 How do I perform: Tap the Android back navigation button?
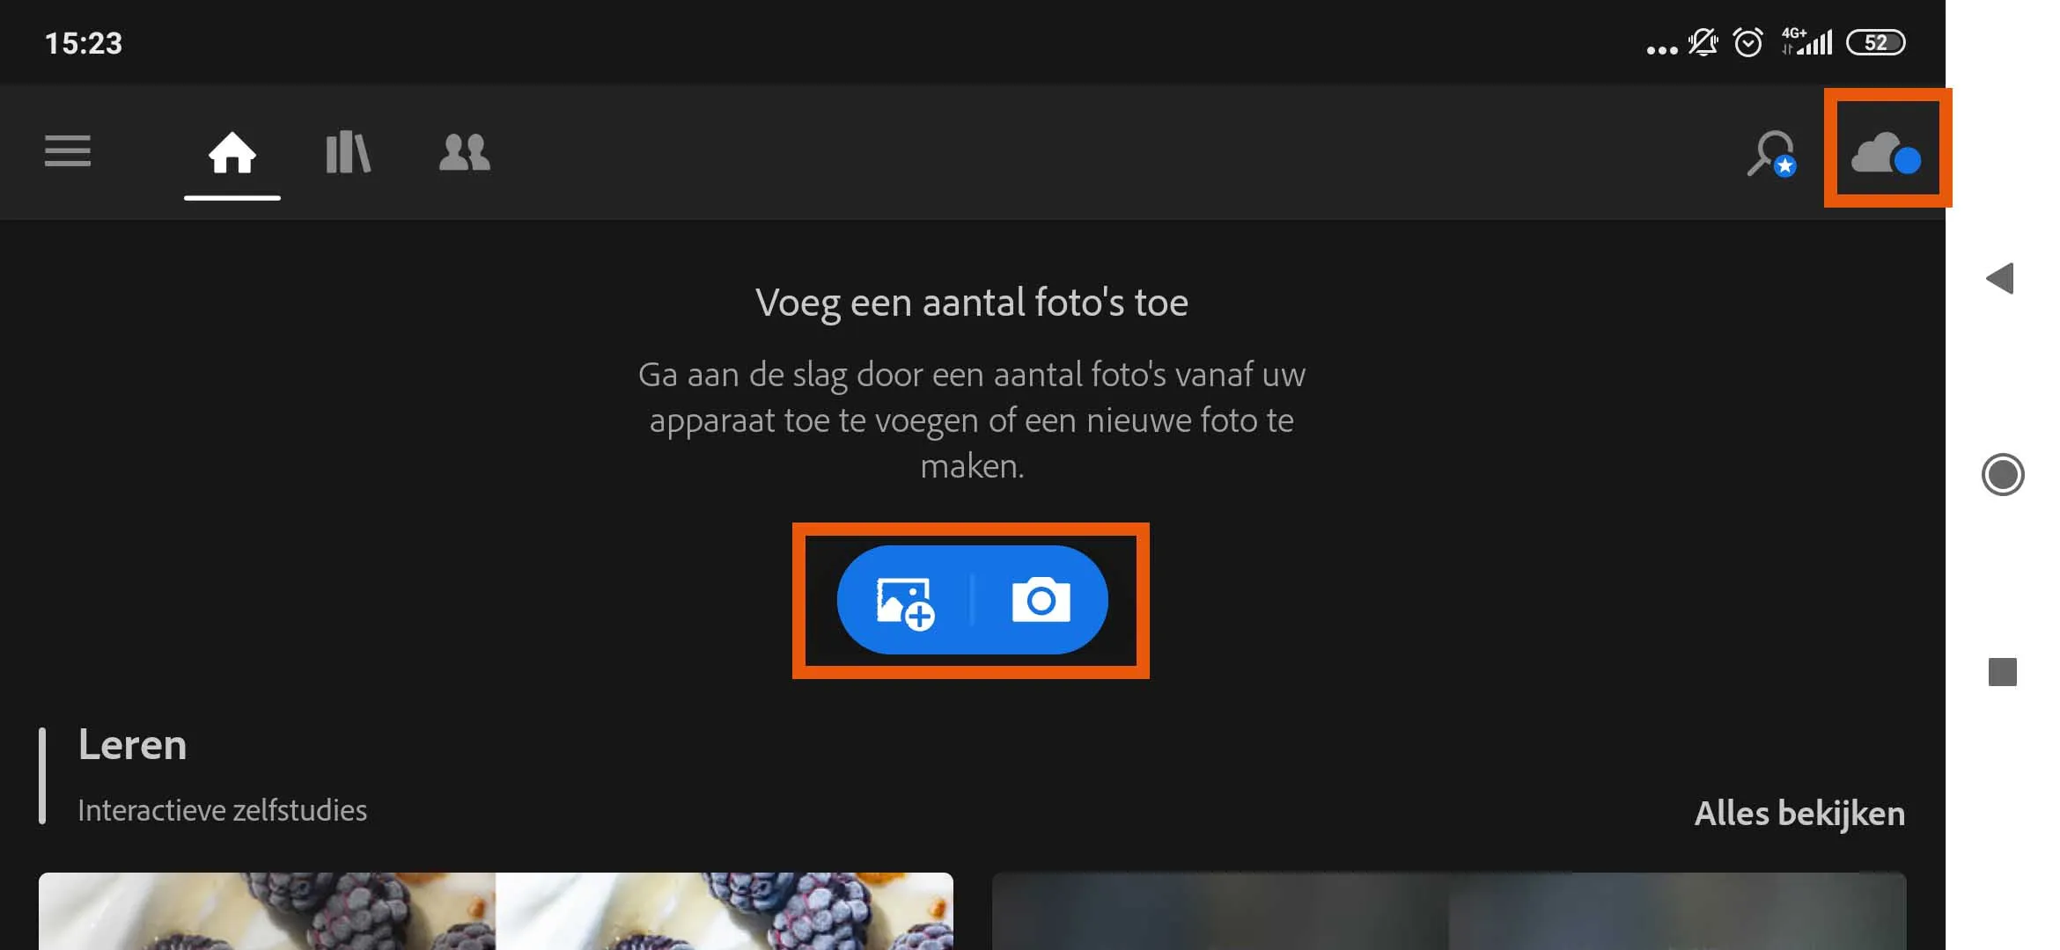tap(2000, 279)
